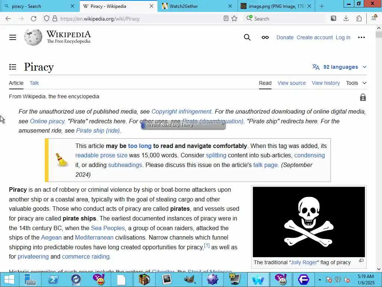Open the splitting link
The image size is (382, 287).
[x=216, y=155]
